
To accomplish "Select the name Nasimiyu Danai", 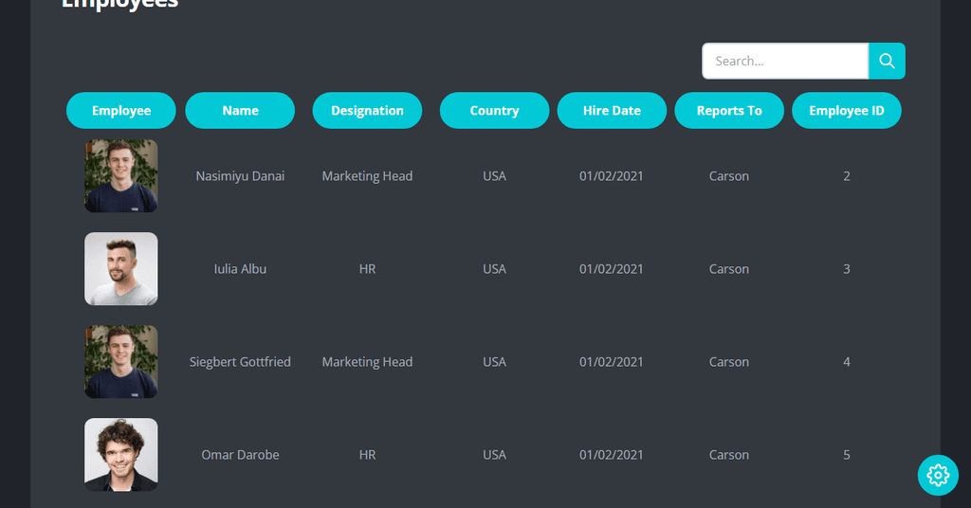I will 240,176.
